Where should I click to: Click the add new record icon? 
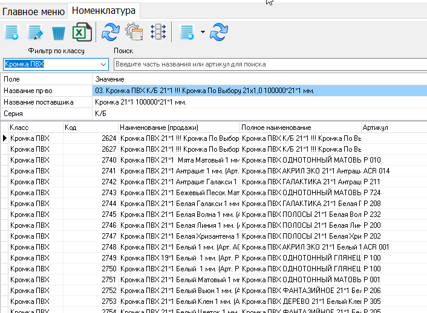[x=11, y=33]
